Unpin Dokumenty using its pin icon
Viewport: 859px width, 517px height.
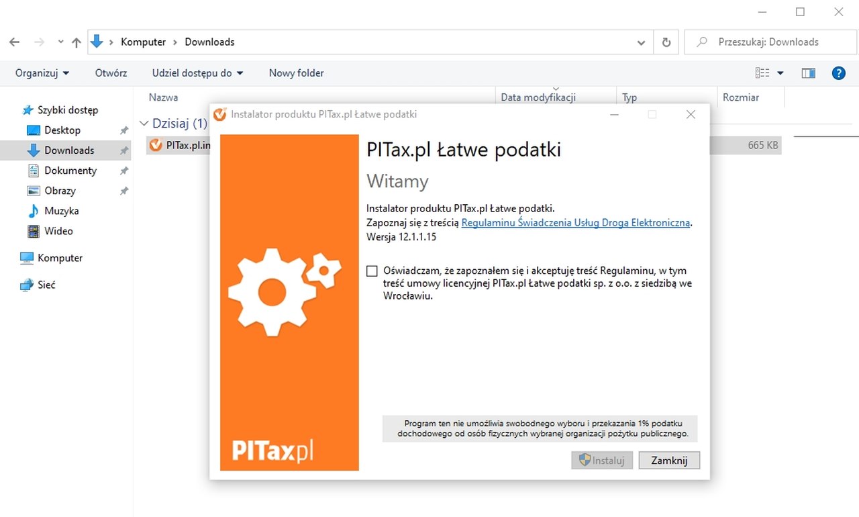click(123, 171)
